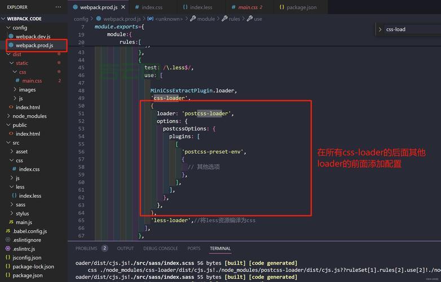Screen dimensions: 441x282
Task: Select webpack.prod.js in the explorer
Action: pos(34,45)
